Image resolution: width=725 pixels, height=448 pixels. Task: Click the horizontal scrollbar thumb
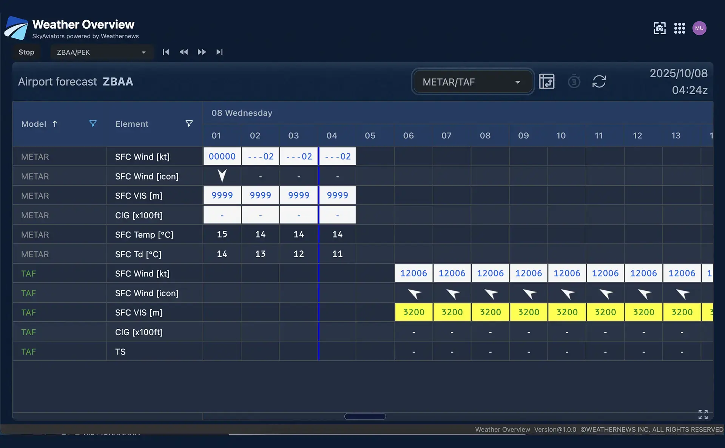(365, 416)
